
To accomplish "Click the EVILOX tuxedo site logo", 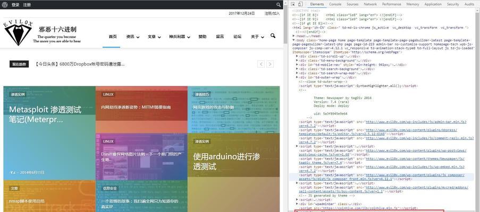I will point(18,33).
